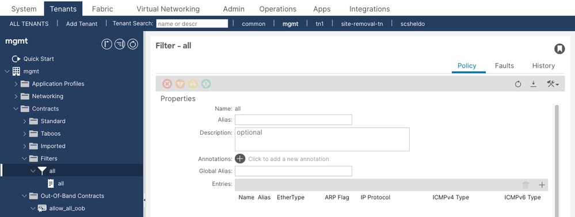
Task: Expand the Standard contracts node
Action: pos(25,121)
